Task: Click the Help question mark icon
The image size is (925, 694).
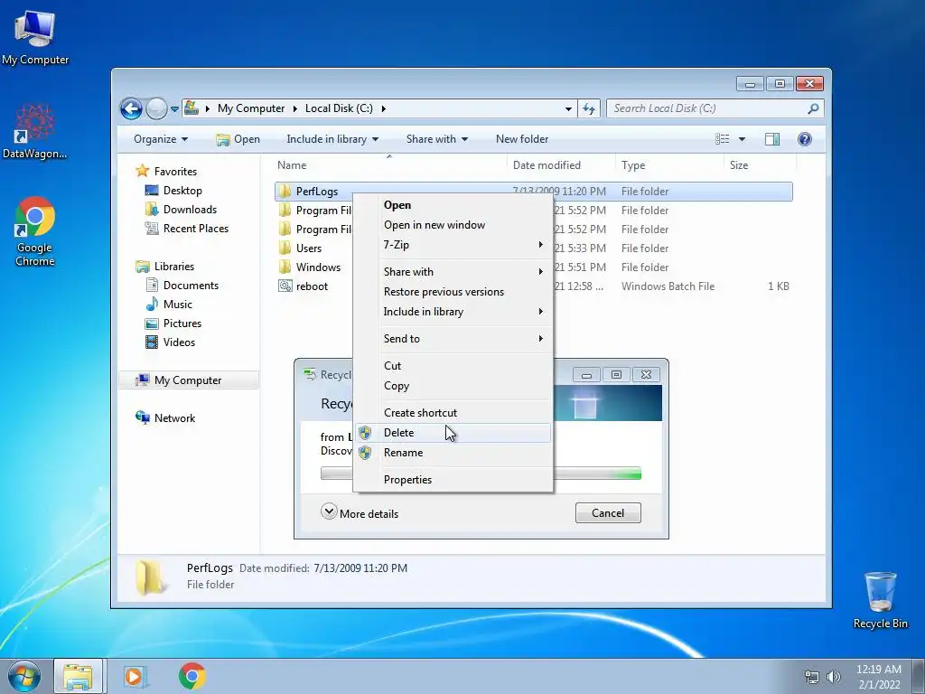Action: [x=805, y=139]
